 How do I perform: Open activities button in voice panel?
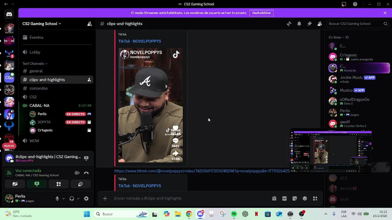pyautogui.click(x=58, y=184)
